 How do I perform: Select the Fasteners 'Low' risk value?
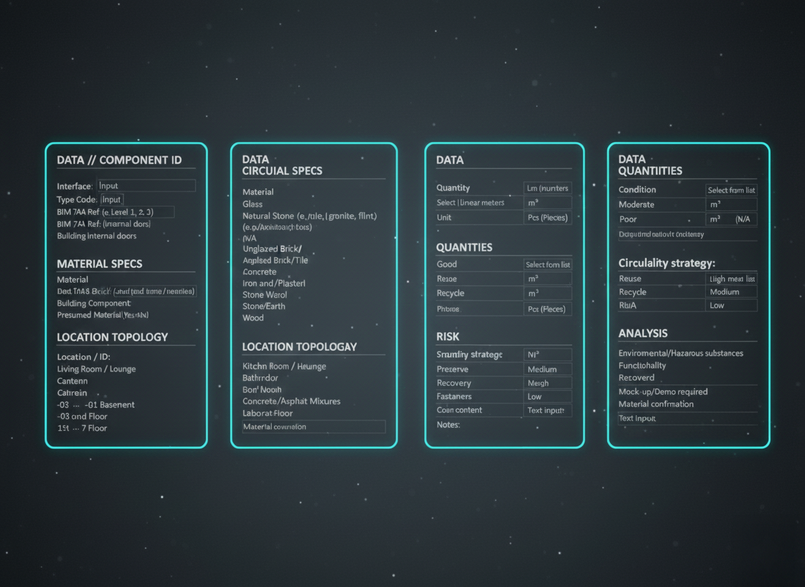(x=548, y=396)
